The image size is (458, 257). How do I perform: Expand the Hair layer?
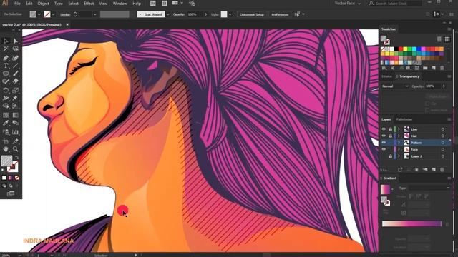399,136
